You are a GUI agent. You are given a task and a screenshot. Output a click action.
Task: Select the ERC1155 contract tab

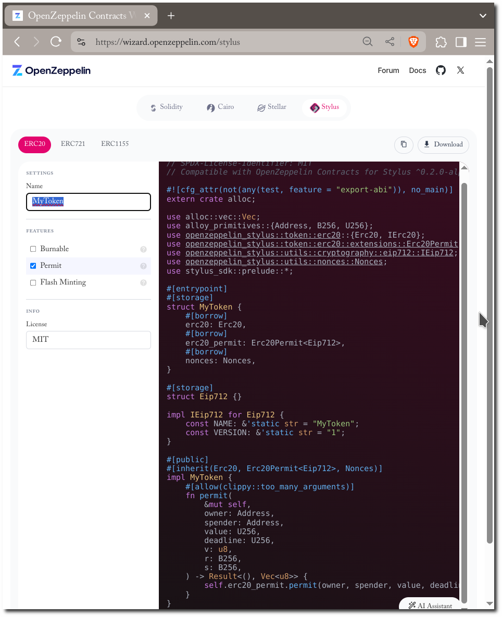point(115,144)
